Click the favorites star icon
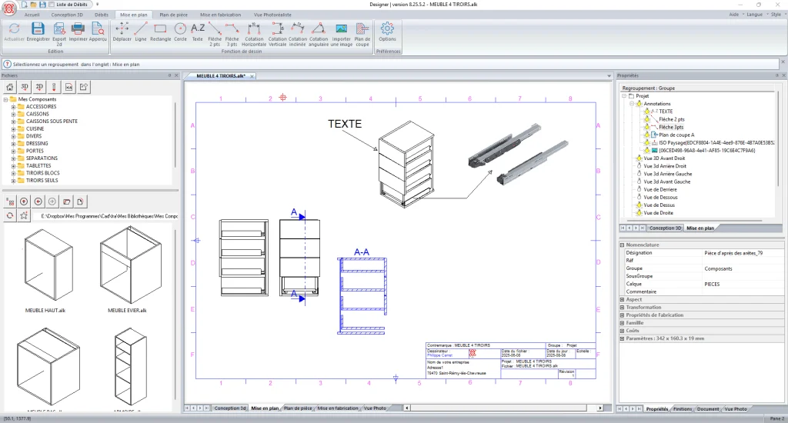The image size is (788, 423). coord(24,215)
